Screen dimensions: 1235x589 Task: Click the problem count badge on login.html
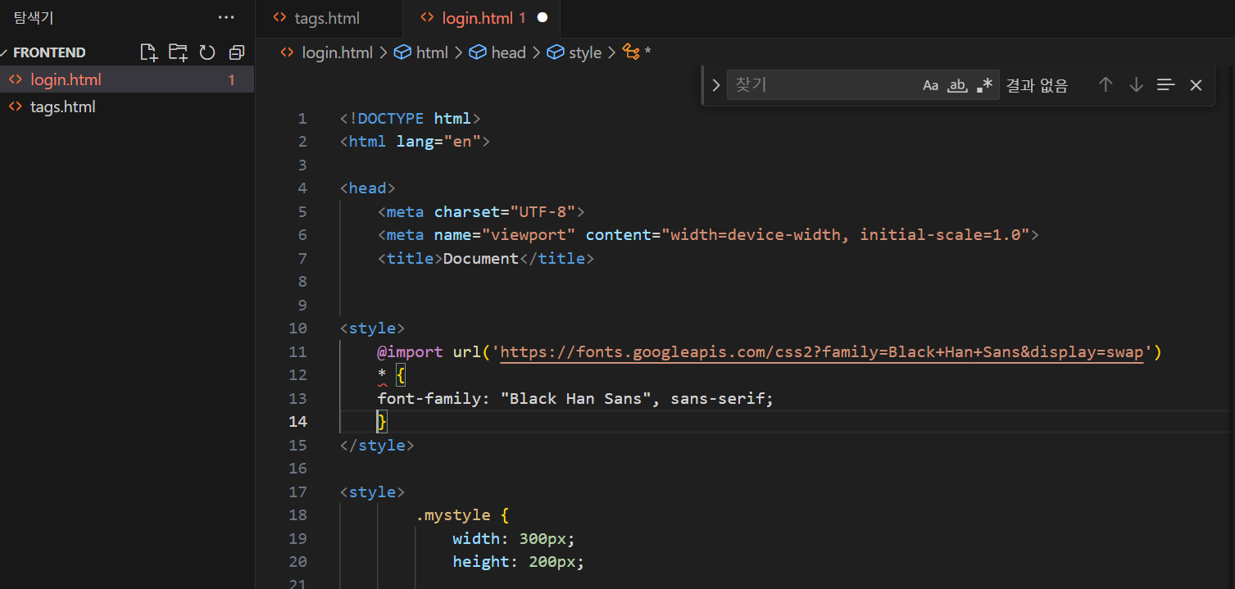tap(232, 79)
